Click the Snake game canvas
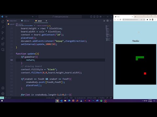This screenshot has width=157, height=117. tap(136, 64)
